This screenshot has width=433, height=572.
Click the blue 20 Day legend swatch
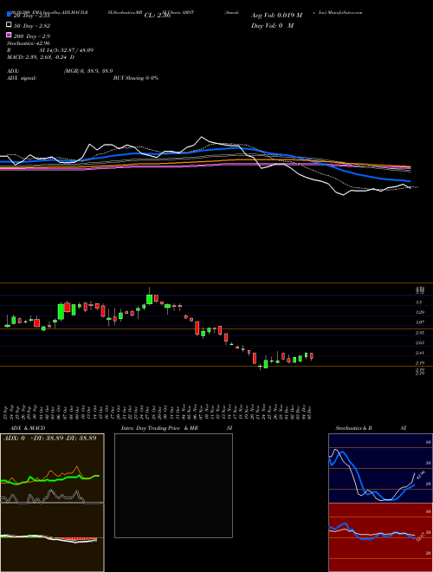[x=10, y=15]
